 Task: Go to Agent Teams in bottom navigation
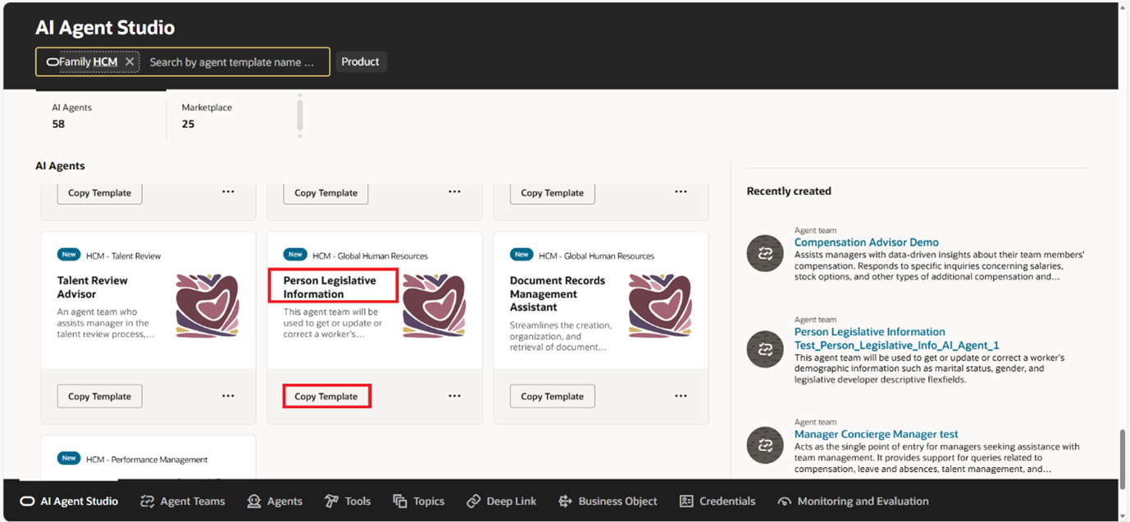[x=183, y=502]
